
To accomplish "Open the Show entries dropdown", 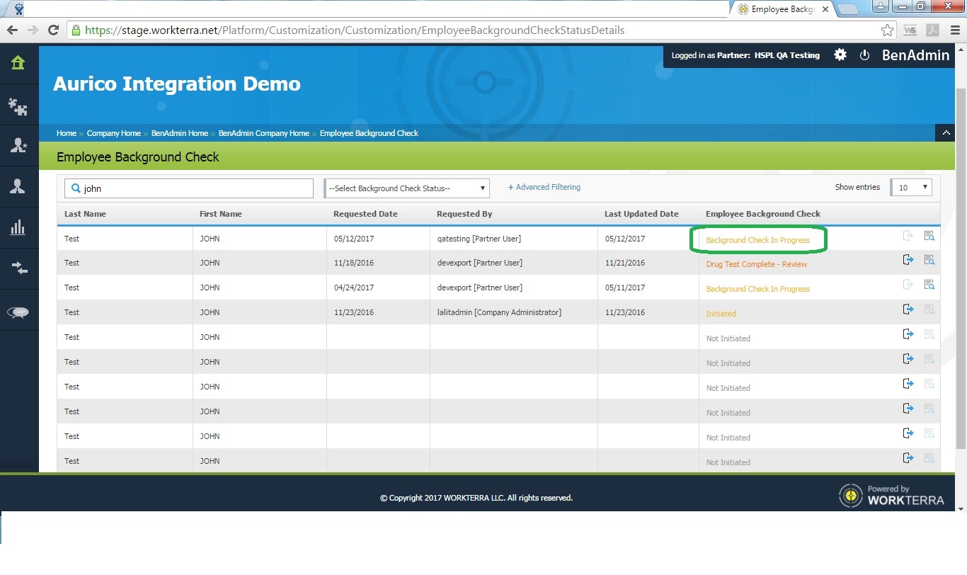I will (912, 188).
